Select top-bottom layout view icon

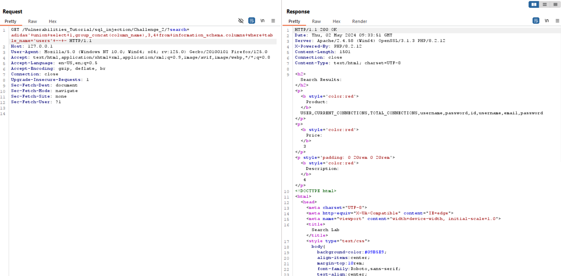545,5
